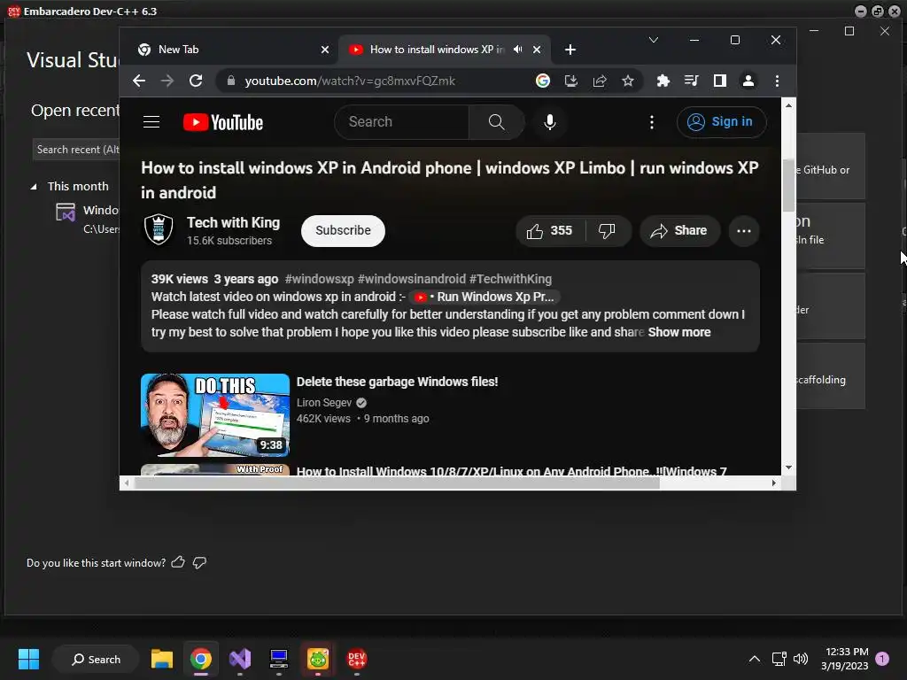Like the video with thumbs up
This screenshot has width=907, height=680.
(550, 231)
